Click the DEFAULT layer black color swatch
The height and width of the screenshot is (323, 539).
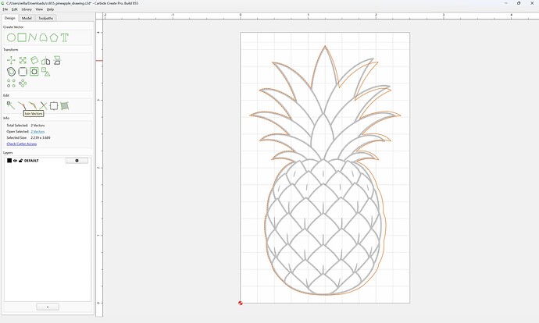(9, 161)
